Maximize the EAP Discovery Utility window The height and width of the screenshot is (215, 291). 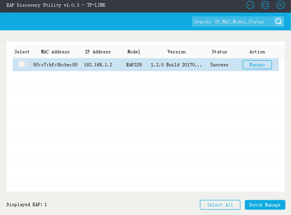click(x=265, y=5)
